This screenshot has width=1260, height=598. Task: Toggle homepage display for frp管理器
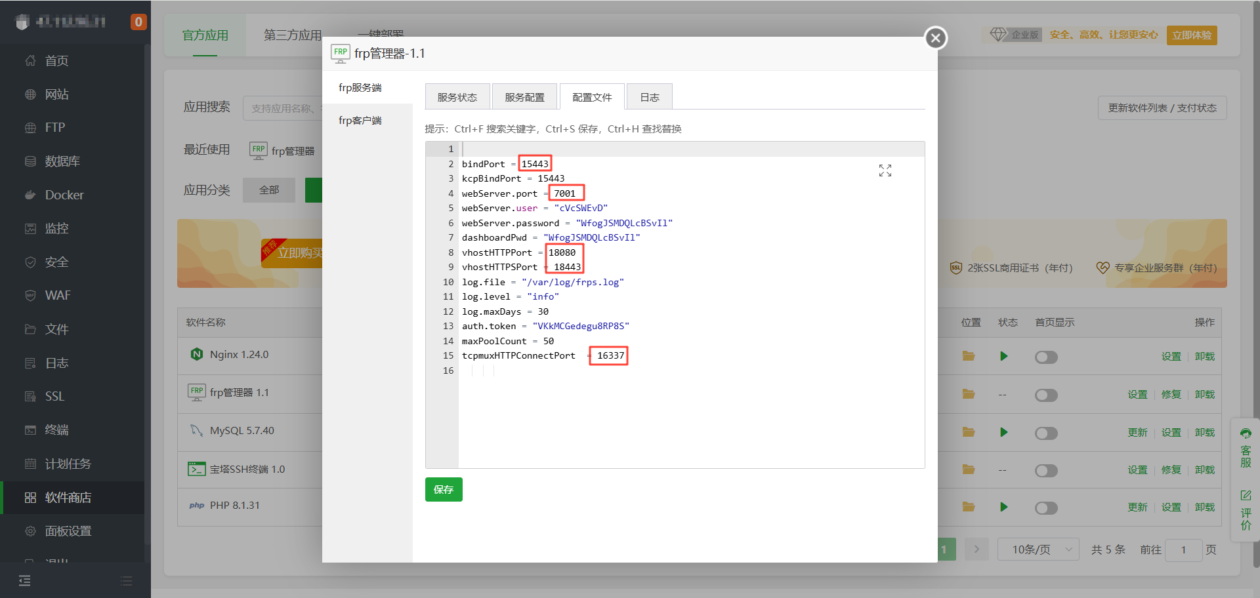pos(1046,395)
